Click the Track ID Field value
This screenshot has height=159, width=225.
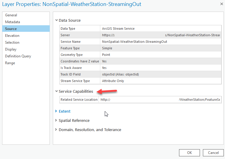point(120,74)
